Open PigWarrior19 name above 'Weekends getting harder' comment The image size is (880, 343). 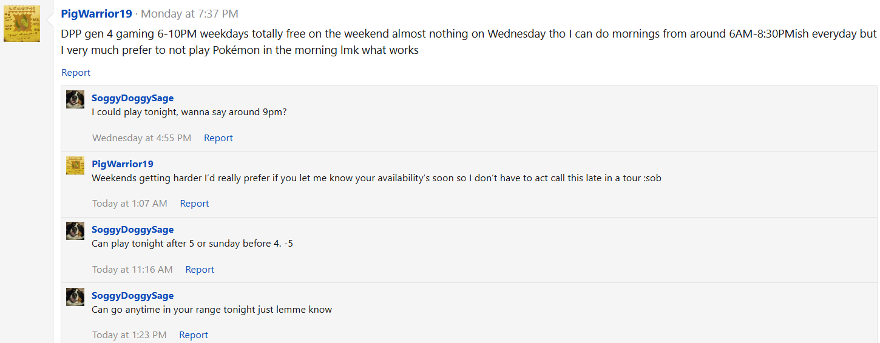point(123,164)
